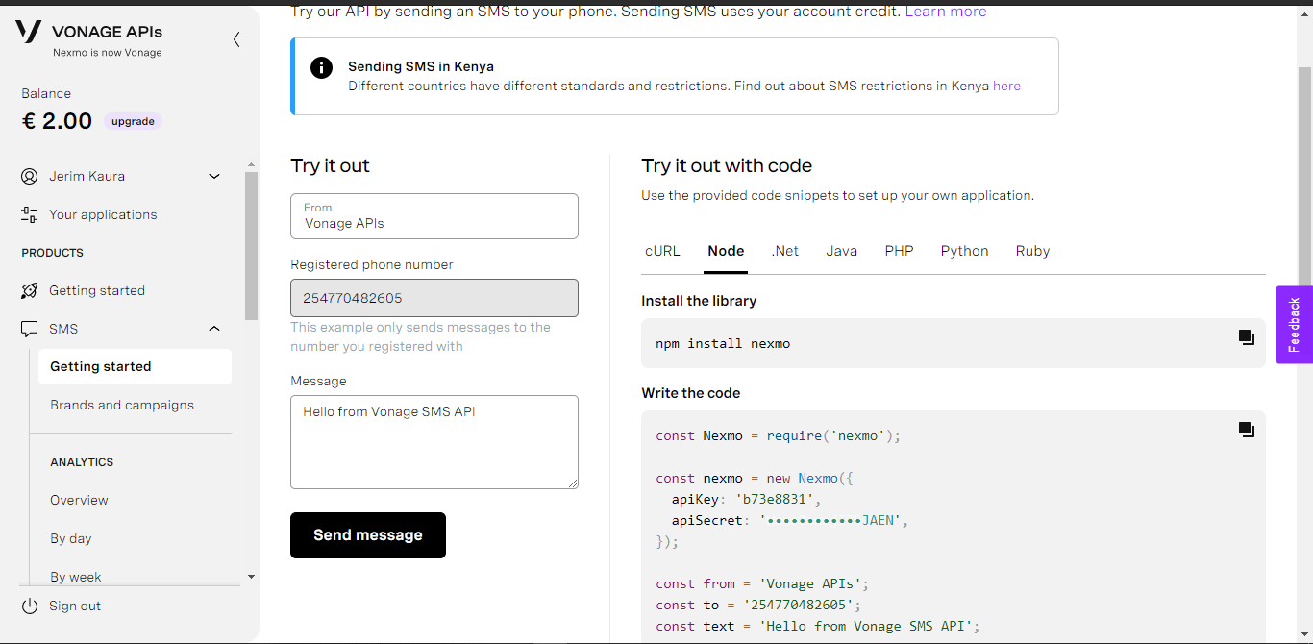Click the PRODUCTS section header
Screen dimensions: 1313x644
pos(52,253)
